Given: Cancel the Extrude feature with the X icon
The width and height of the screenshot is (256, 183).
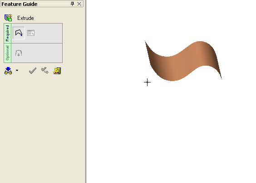Looking at the screenshot, I should [57, 71].
